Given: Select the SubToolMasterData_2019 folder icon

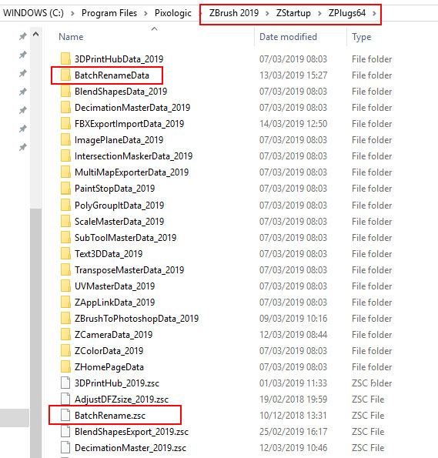Looking at the screenshot, I should coord(65,238).
